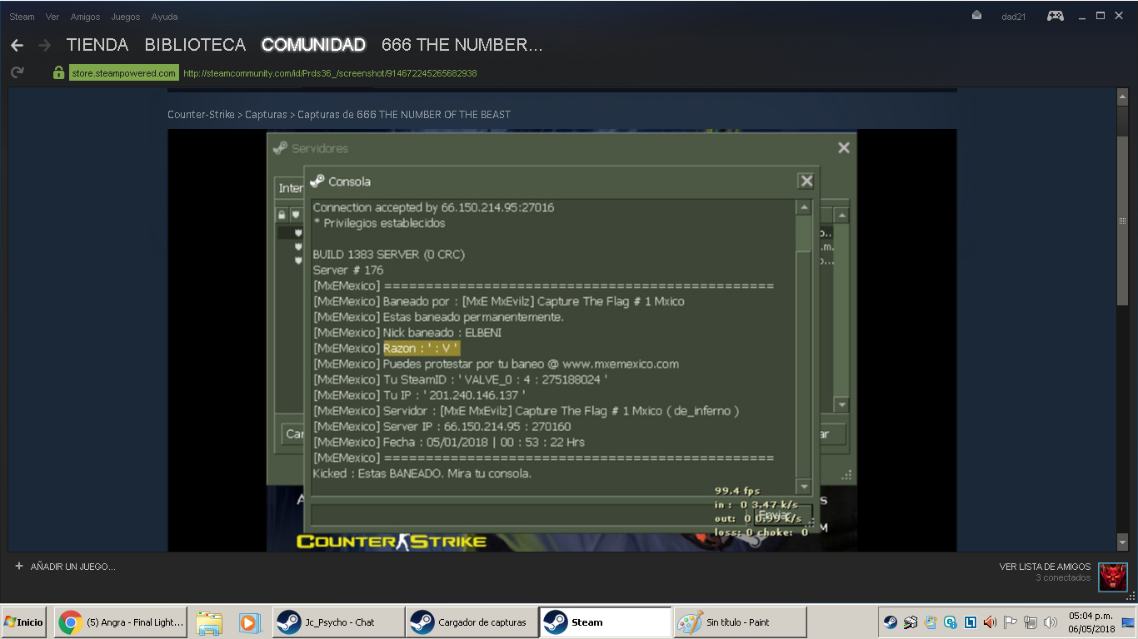Open the Inicio start button

point(23,622)
